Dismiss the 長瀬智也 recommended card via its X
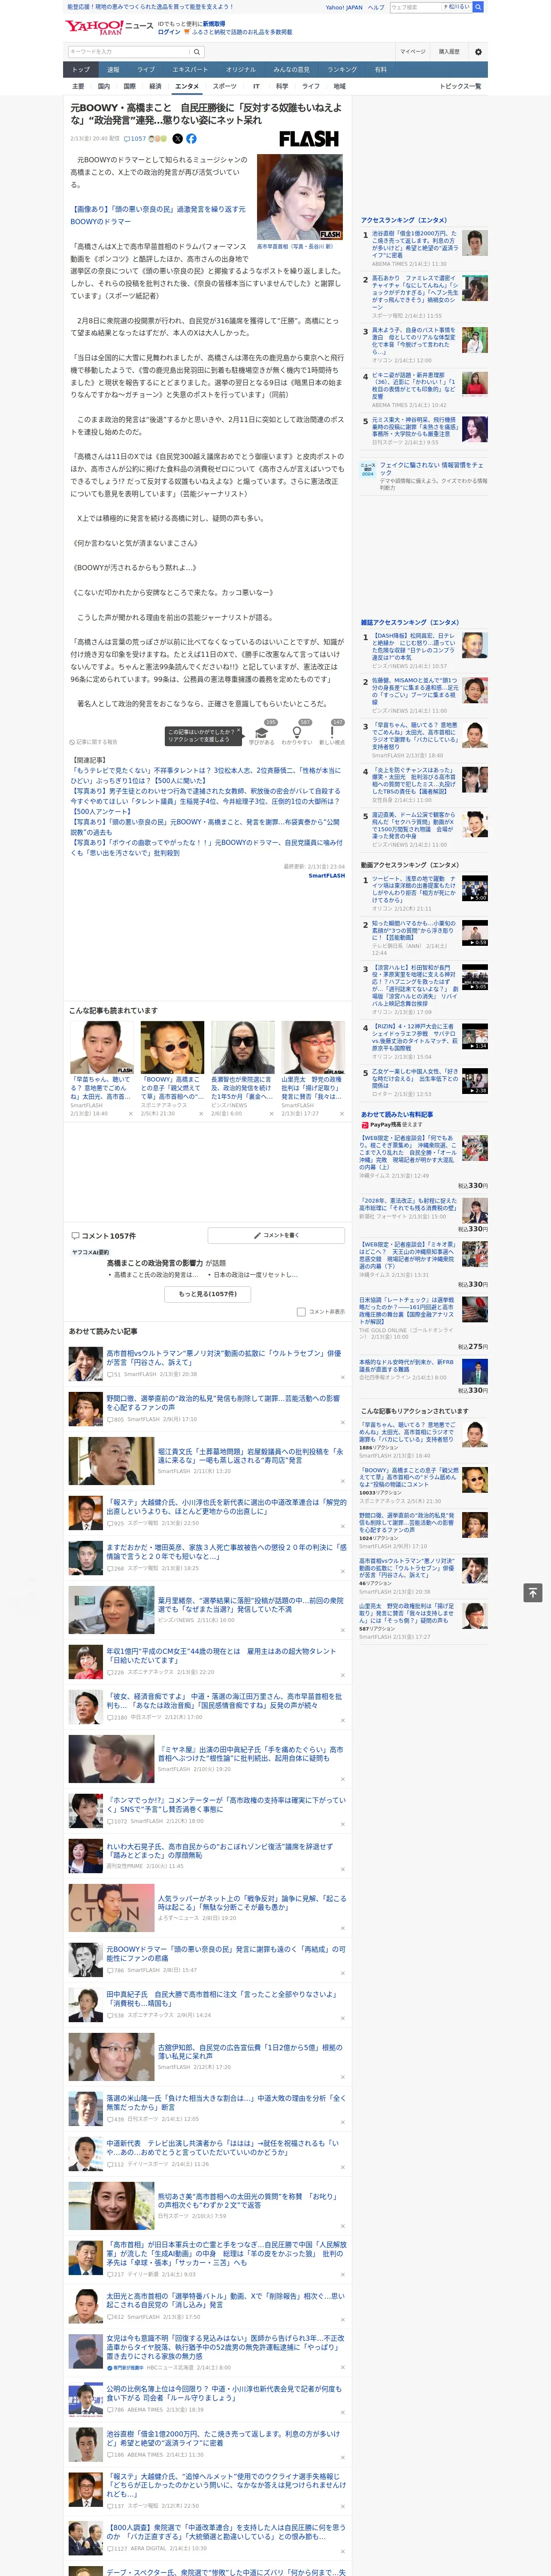The width and height of the screenshot is (551, 2576). pyautogui.click(x=272, y=1114)
